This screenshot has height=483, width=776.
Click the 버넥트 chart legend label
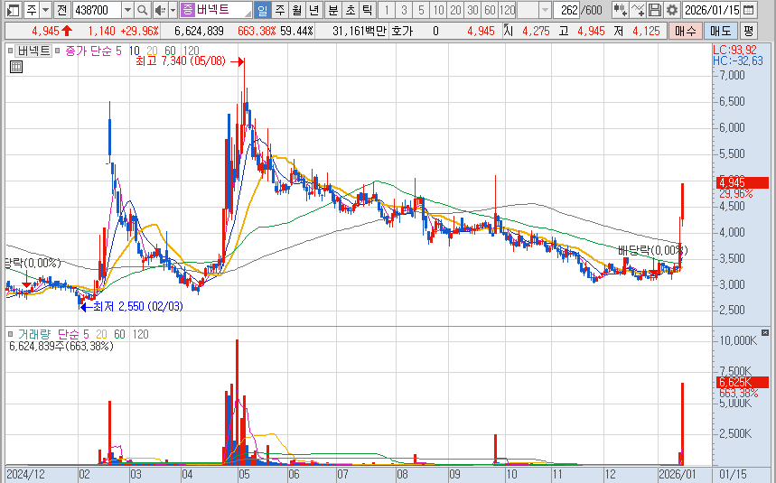pyautogui.click(x=33, y=51)
